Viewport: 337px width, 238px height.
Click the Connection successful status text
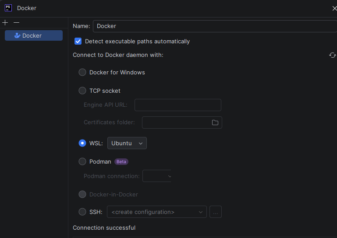click(x=104, y=227)
